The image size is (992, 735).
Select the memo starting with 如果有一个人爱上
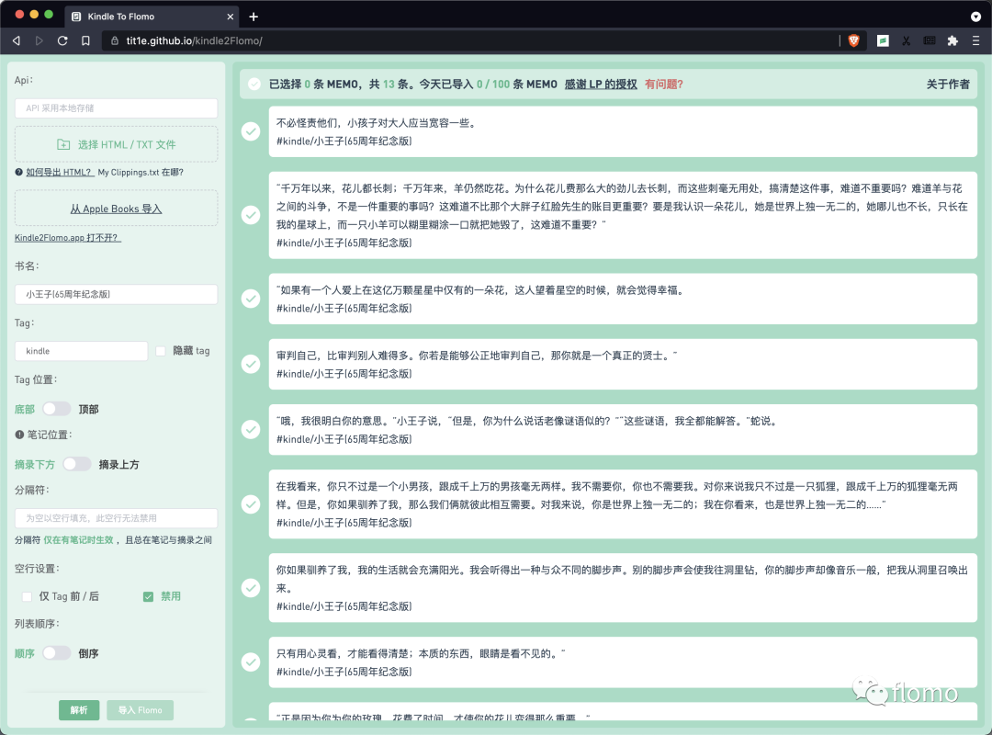coord(251,299)
